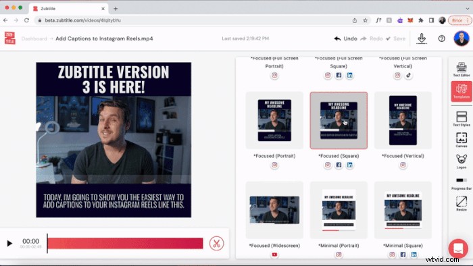The image size is (473, 266).
Task: Open the Text Styles panel
Action: tap(462, 119)
